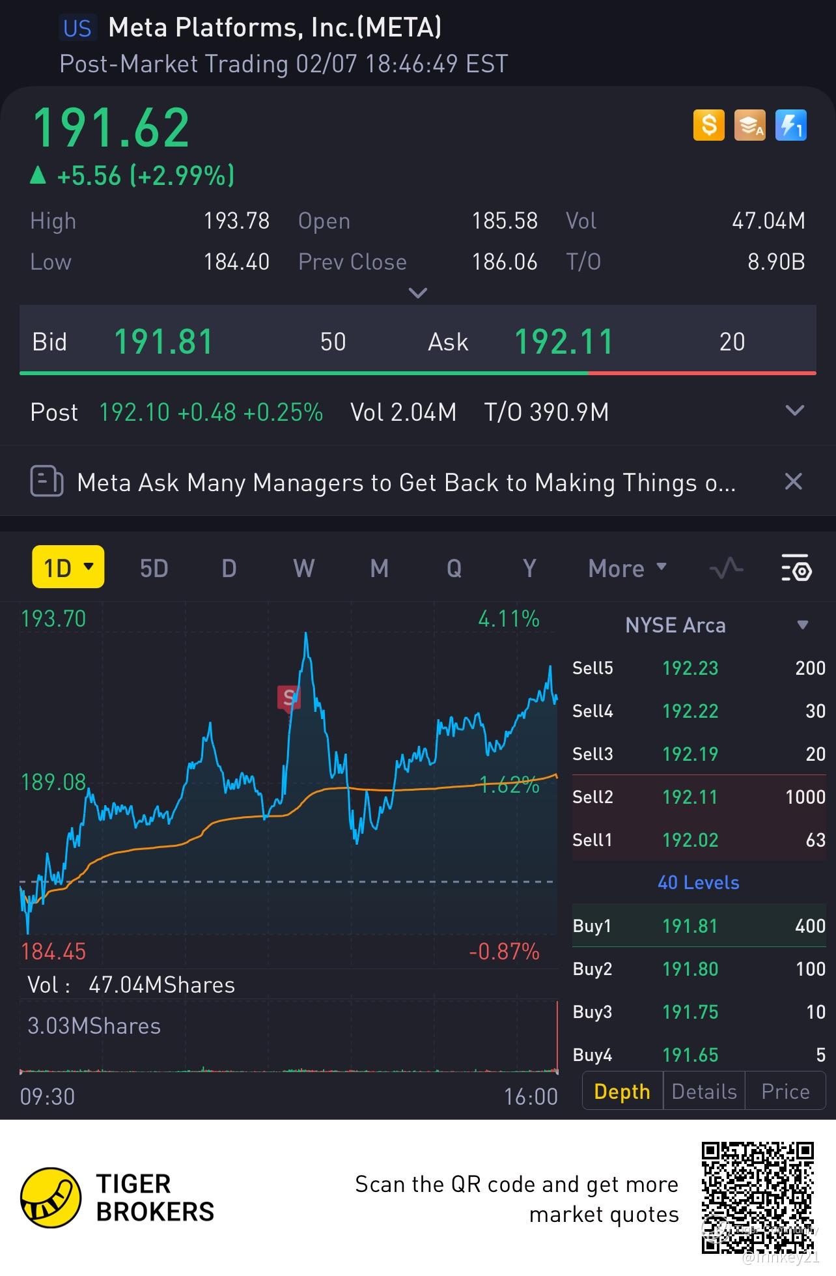Switch chart to Y yearly timeframe
Image resolution: width=836 pixels, height=1276 pixels.
pyautogui.click(x=530, y=568)
